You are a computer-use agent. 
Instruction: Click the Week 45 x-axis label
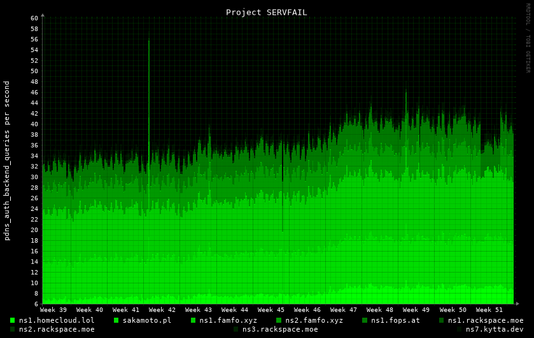271,310
